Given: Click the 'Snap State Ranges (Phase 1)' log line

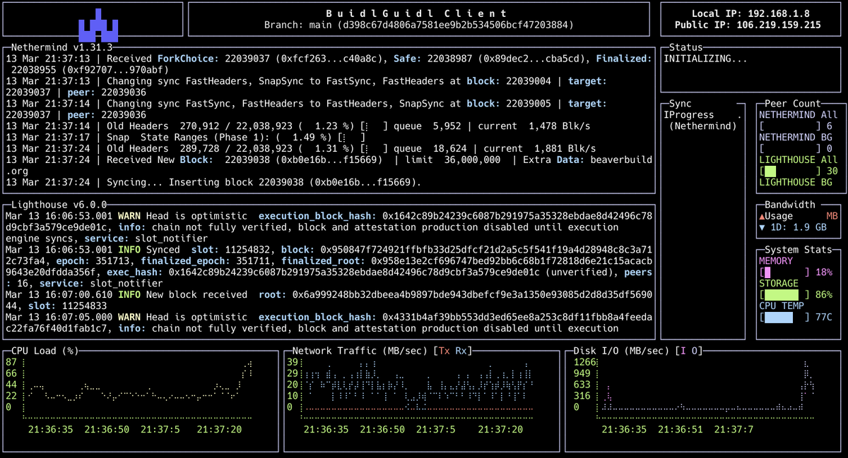Looking at the screenshot, I should 186,137.
